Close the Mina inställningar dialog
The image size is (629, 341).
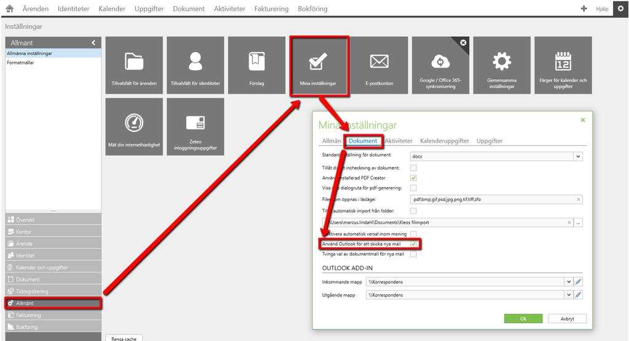click(583, 120)
